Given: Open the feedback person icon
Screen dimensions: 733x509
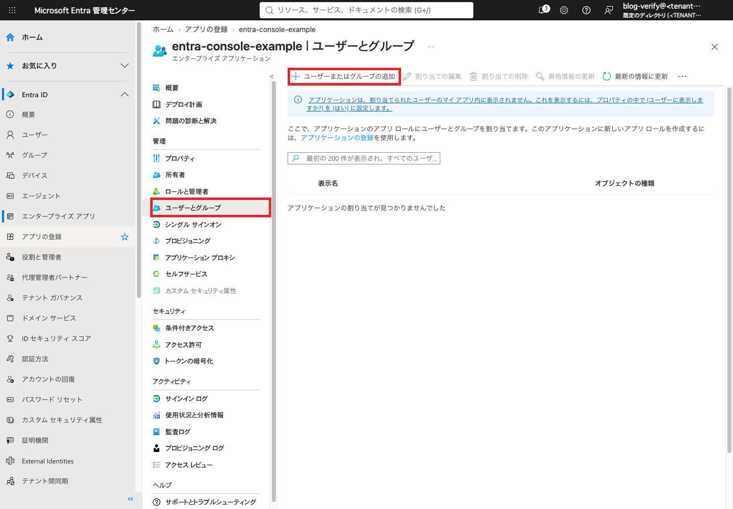Looking at the screenshot, I should 609,10.
